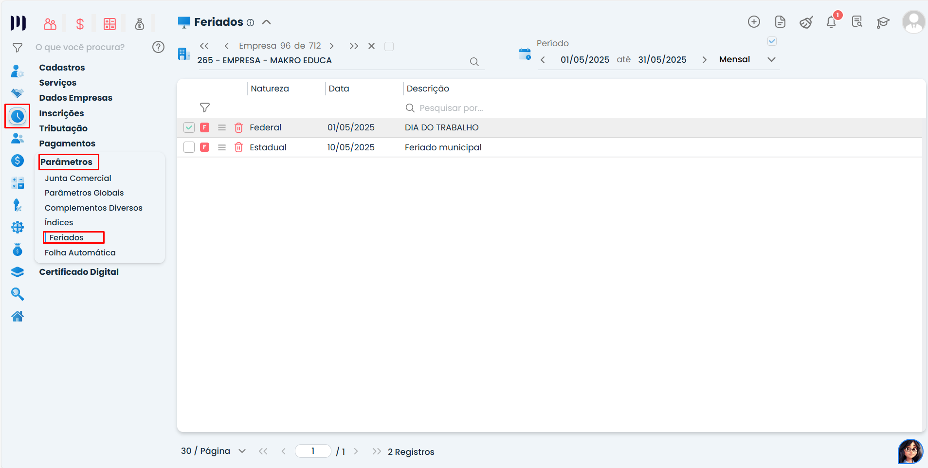This screenshot has height=468, width=928.
Task: Expand the Mensal period dropdown
Action: [x=771, y=60]
